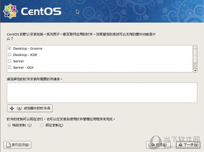Click the scroll down arrow of package list
This screenshot has height=152, width=204.
195,71
